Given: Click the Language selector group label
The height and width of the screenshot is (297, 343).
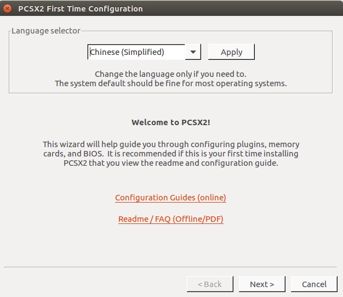Looking at the screenshot, I should [46, 31].
